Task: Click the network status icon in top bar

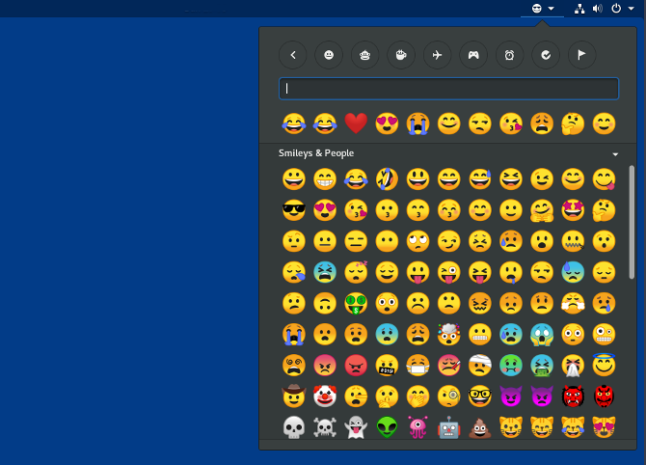Action: pyautogui.click(x=579, y=8)
